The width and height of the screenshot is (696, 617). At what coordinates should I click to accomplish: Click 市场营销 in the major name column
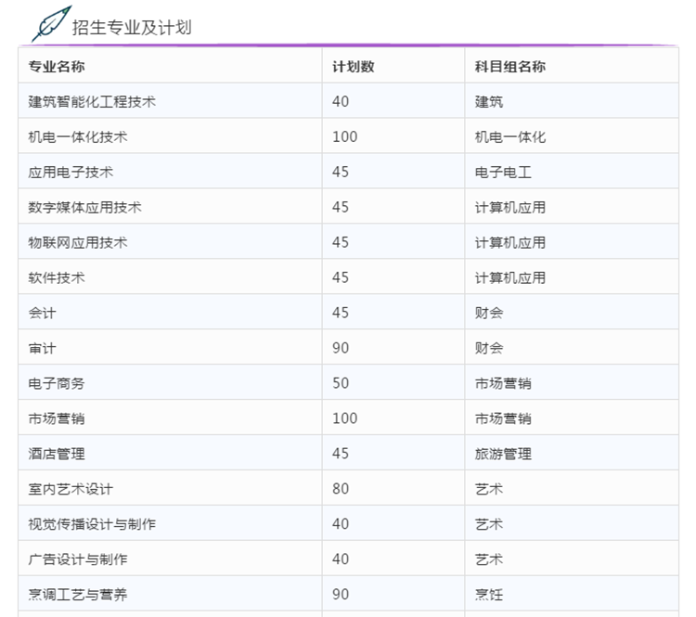(x=57, y=419)
